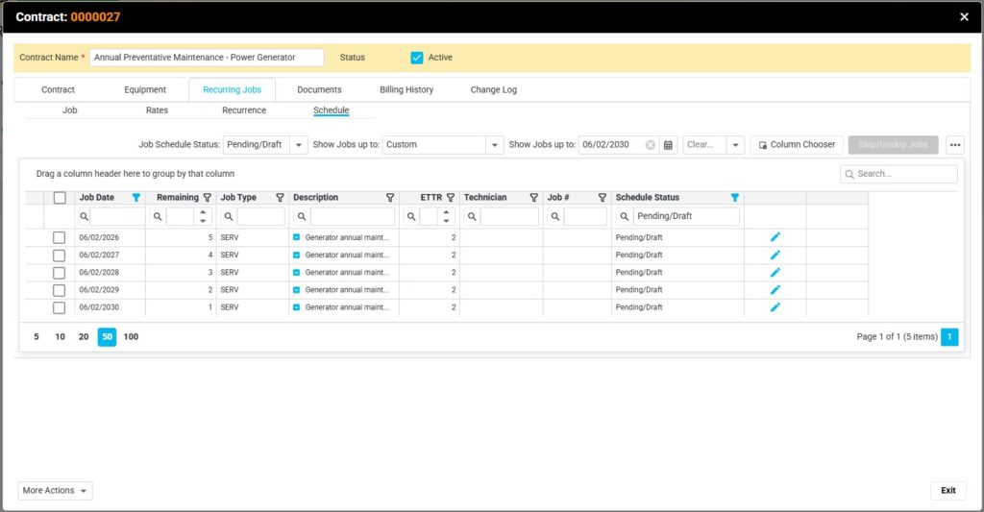Viewport: 984px width, 512px height.
Task: Set page size to 10 items
Action: coord(61,337)
